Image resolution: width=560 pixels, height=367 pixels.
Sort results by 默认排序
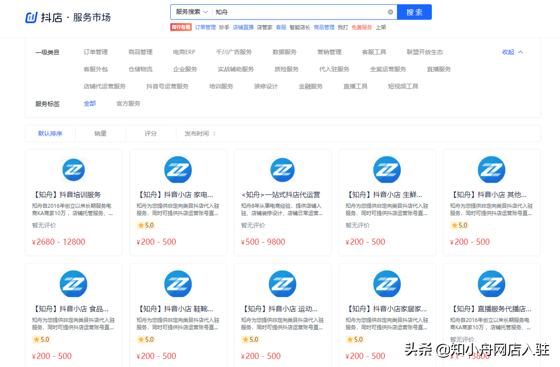[x=50, y=134]
